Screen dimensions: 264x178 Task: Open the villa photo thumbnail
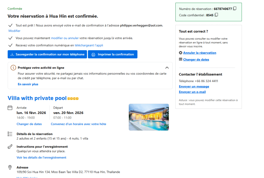coord(149,117)
